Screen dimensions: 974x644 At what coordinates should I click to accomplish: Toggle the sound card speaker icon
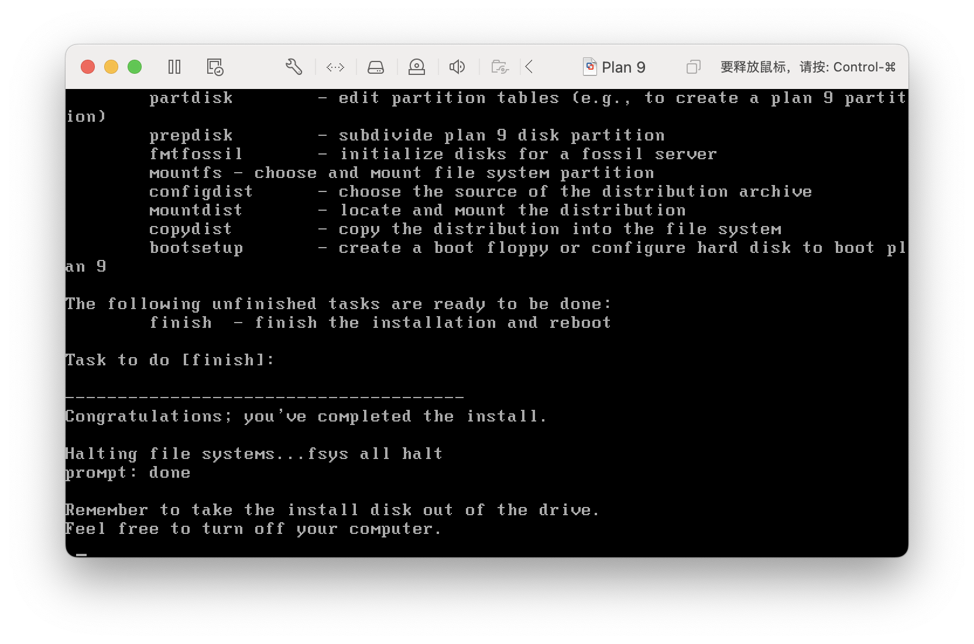pos(457,67)
